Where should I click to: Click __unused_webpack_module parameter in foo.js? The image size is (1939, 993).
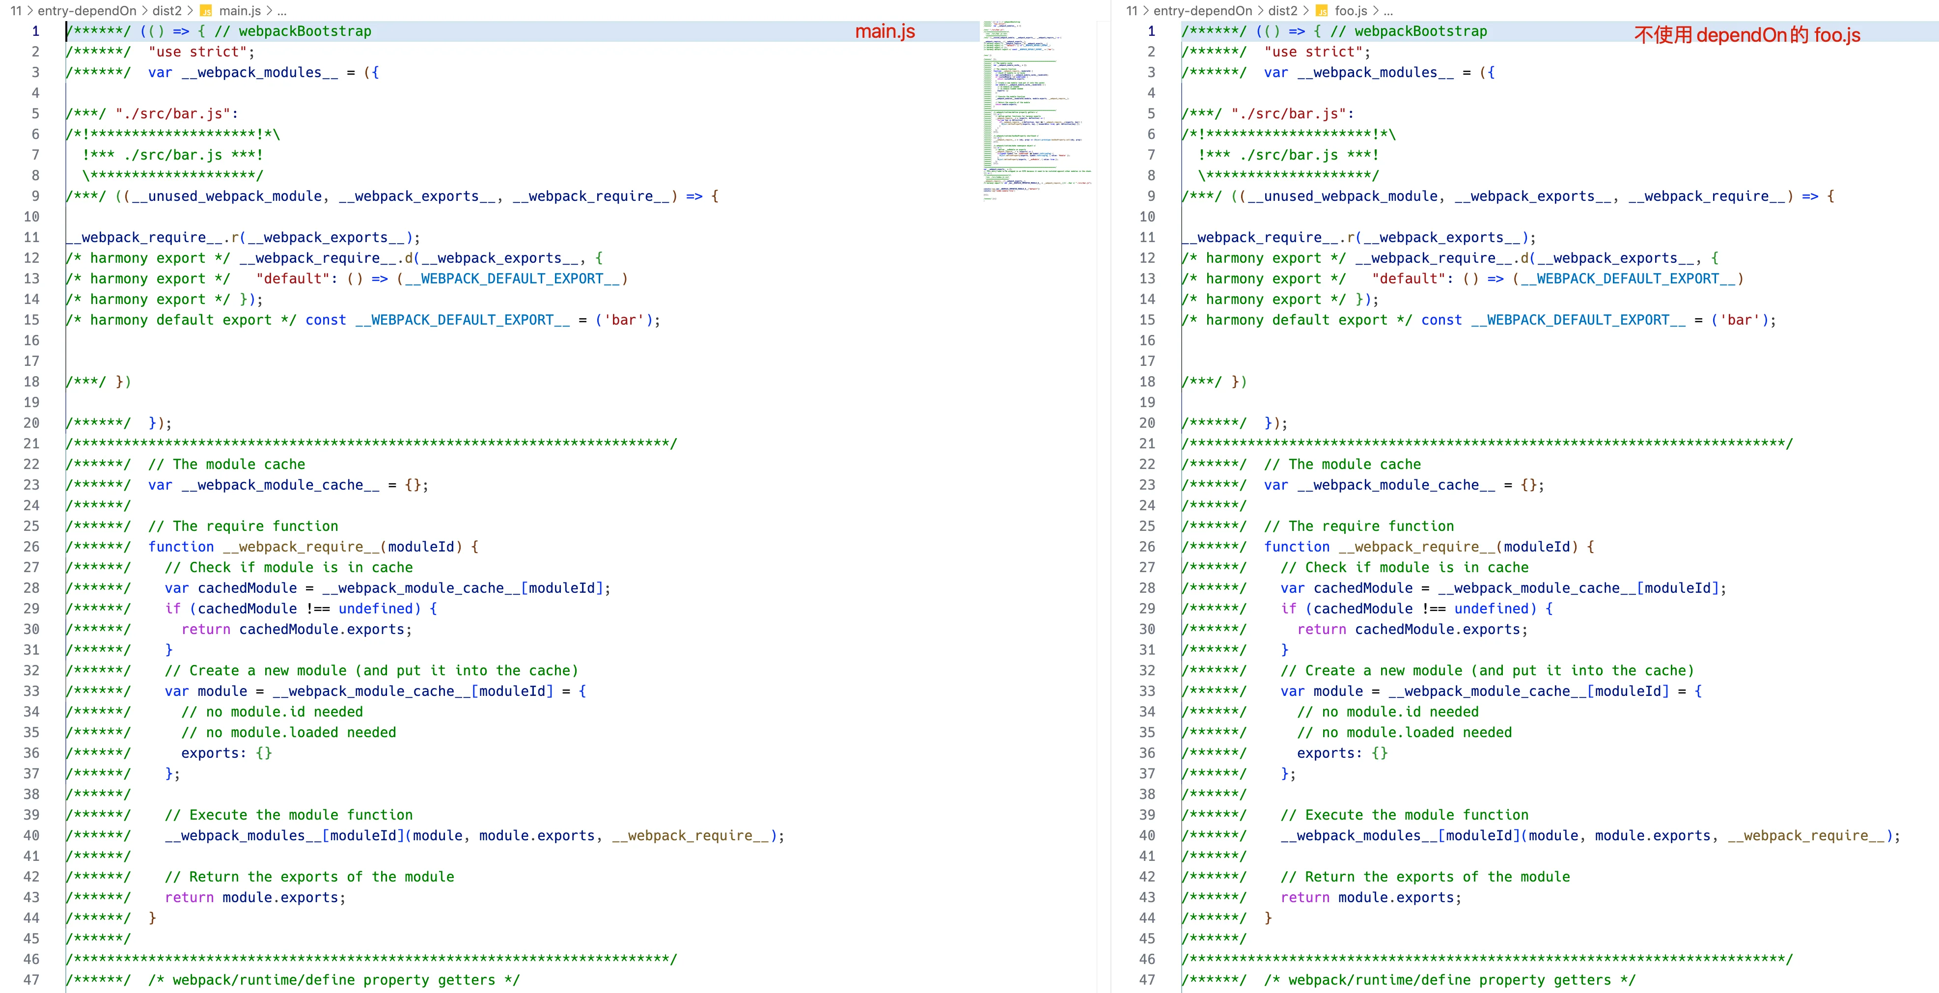(x=1342, y=196)
